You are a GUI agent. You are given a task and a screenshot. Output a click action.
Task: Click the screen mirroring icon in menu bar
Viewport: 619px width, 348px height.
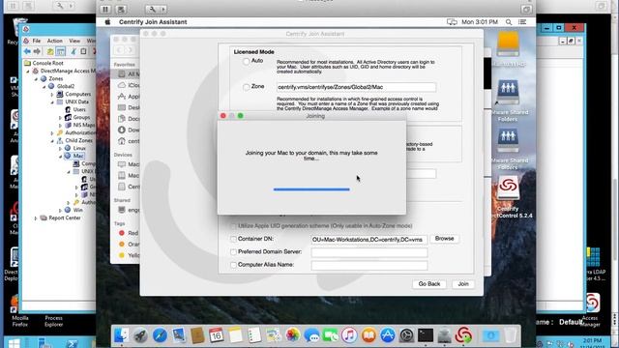click(452, 22)
